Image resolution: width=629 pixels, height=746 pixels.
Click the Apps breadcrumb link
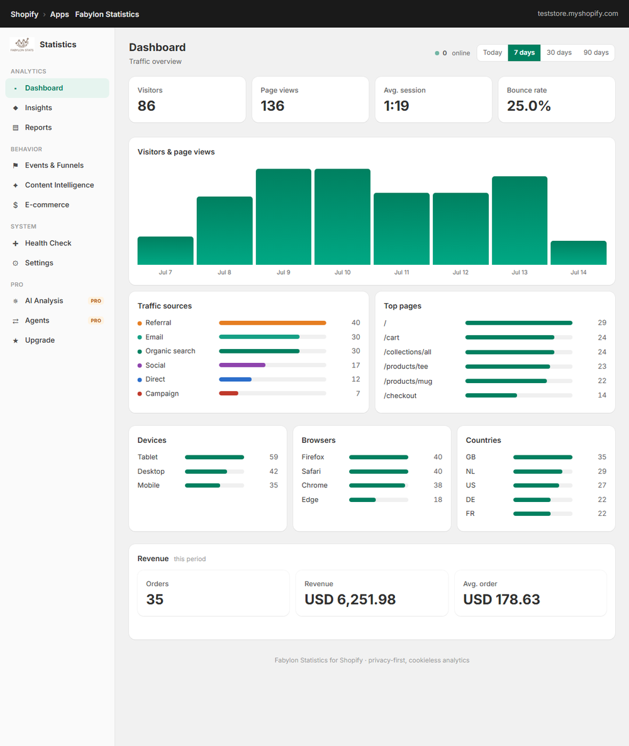coord(60,14)
